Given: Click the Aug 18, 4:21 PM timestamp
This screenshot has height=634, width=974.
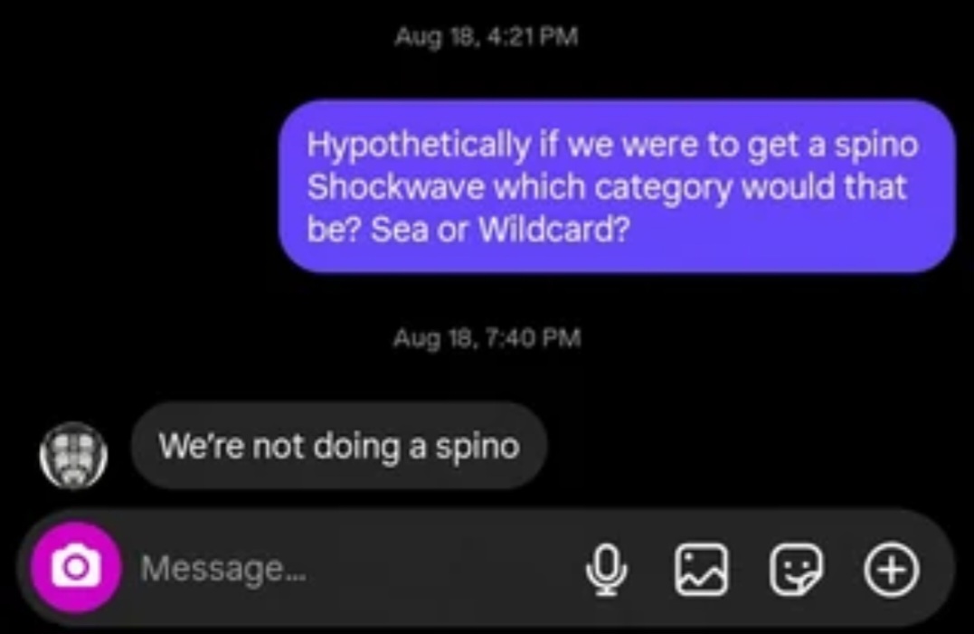Looking at the screenshot, I should (487, 37).
